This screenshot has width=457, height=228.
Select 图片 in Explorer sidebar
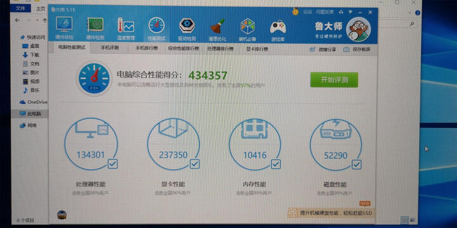tap(31, 72)
